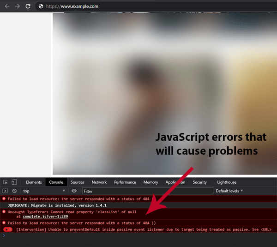The width and height of the screenshot is (277, 247).
Task: Click the console Filter field
Action: coord(148,191)
